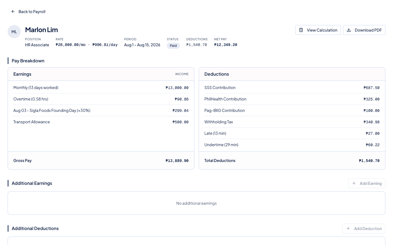Click Withholding Tax row label

coord(219,122)
